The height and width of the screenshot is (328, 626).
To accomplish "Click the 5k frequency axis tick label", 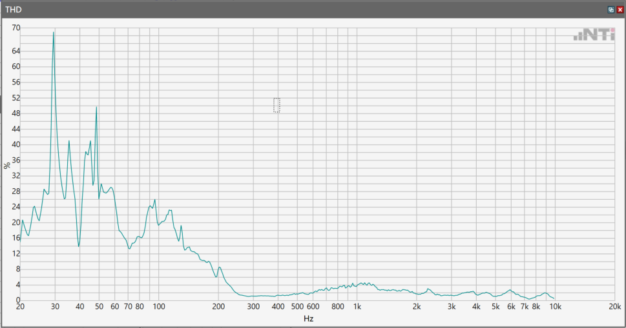I will coord(496,307).
